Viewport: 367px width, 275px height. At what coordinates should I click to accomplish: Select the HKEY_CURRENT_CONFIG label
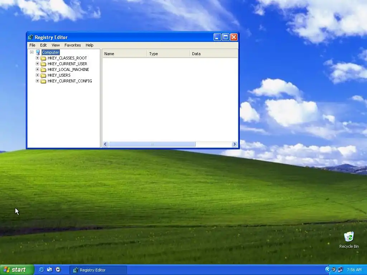[70, 81]
